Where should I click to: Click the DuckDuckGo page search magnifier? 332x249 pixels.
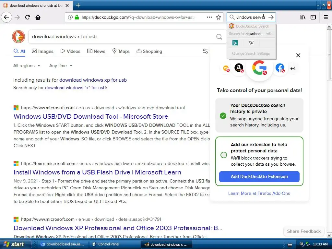[x=219, y=37]
